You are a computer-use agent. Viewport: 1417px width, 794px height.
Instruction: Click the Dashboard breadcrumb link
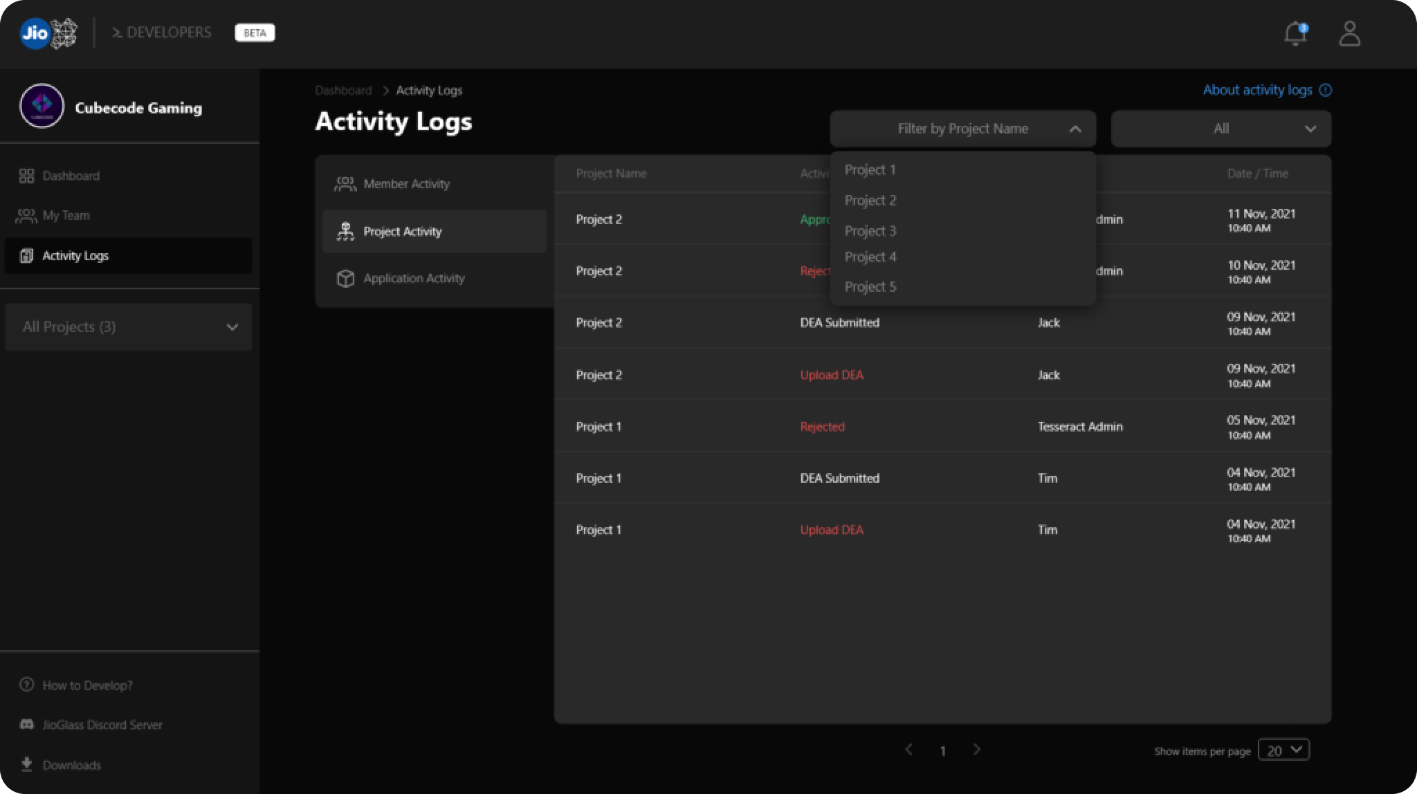(343, 91)
